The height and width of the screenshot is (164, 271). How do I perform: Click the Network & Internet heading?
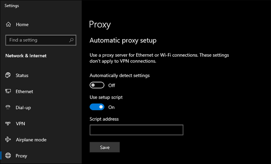tap(26, 56)
